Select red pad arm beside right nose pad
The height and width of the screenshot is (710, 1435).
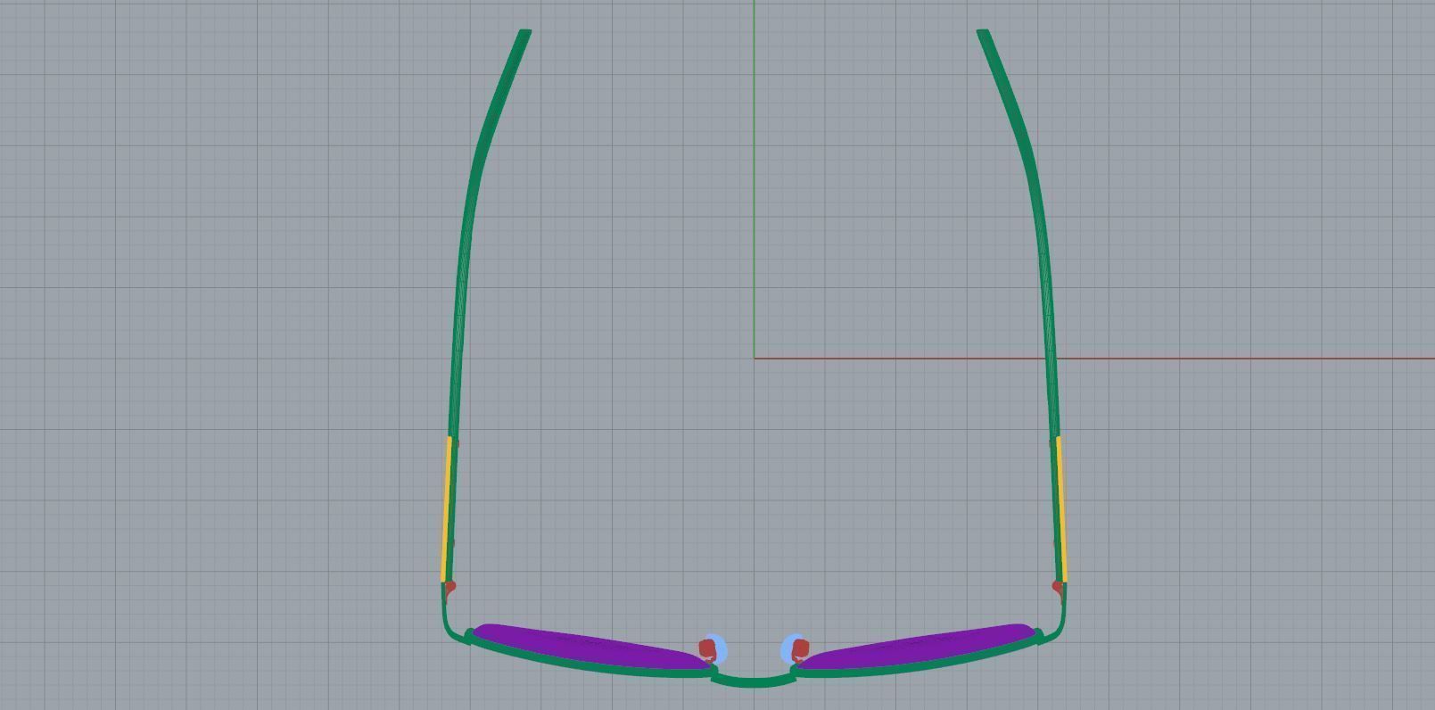click(x=800, y=648)
